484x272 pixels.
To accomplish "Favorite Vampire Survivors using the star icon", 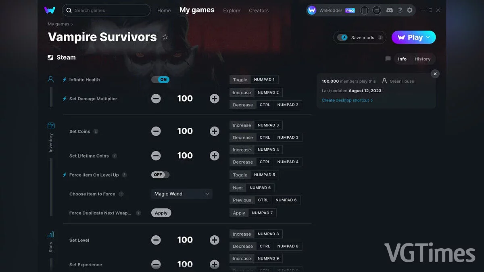I will coord(165,37).
